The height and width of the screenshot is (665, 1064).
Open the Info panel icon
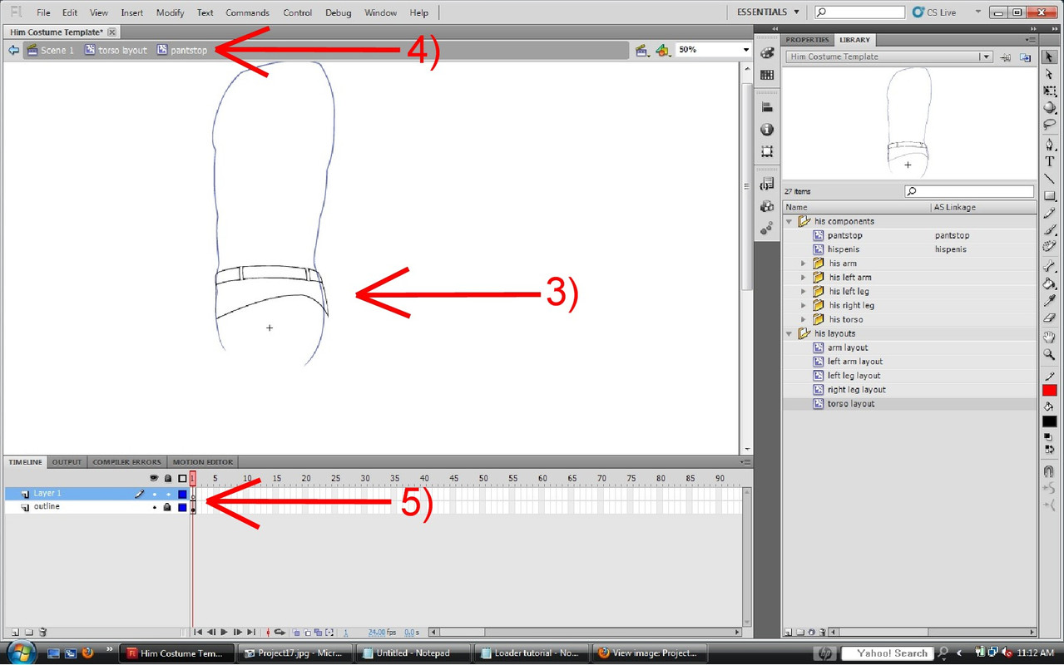(767, 130)
